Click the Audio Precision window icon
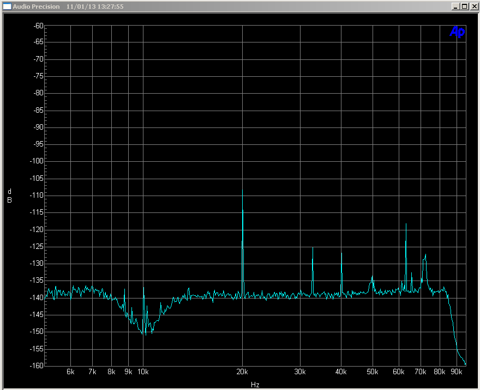The width and height of the screenshot is (480, 390). (7, 7)
